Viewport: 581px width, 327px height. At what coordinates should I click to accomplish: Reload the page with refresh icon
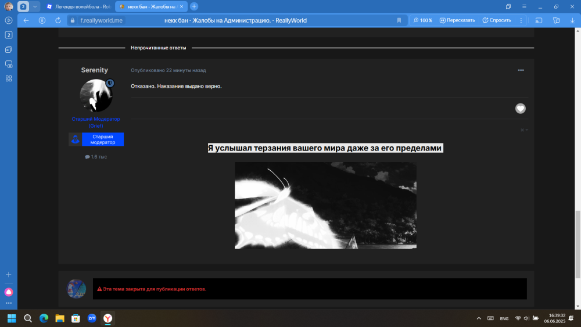point(58,20)
